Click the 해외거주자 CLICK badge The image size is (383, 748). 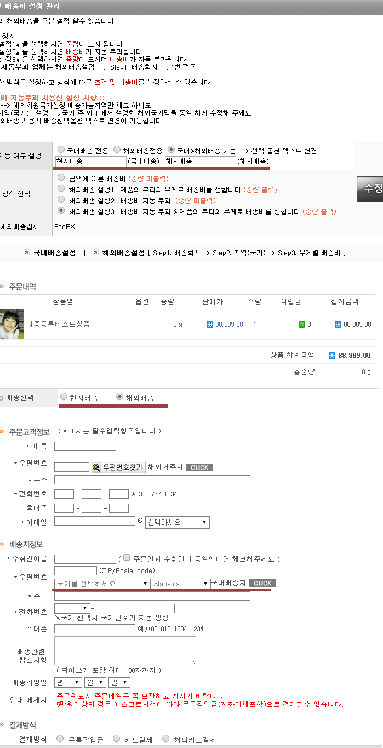(x=199, y=467)
